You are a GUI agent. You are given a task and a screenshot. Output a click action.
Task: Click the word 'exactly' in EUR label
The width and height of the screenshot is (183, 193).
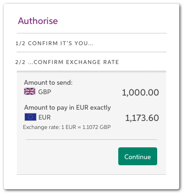(100, 108)
